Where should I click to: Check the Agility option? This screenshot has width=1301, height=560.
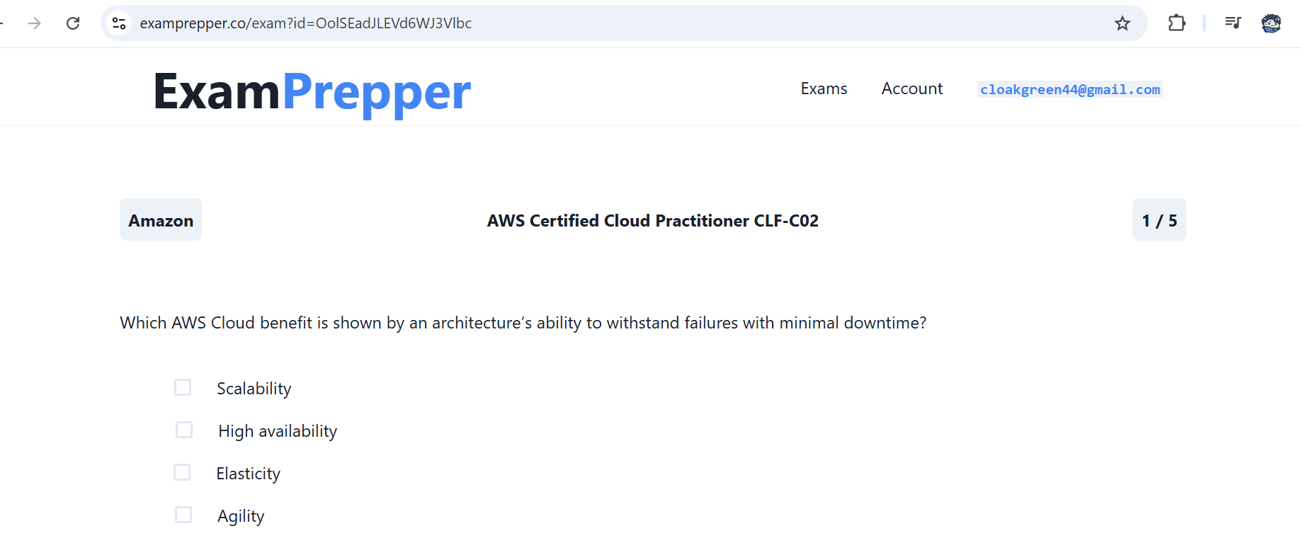pyautogui.click(x=183, y=515)
